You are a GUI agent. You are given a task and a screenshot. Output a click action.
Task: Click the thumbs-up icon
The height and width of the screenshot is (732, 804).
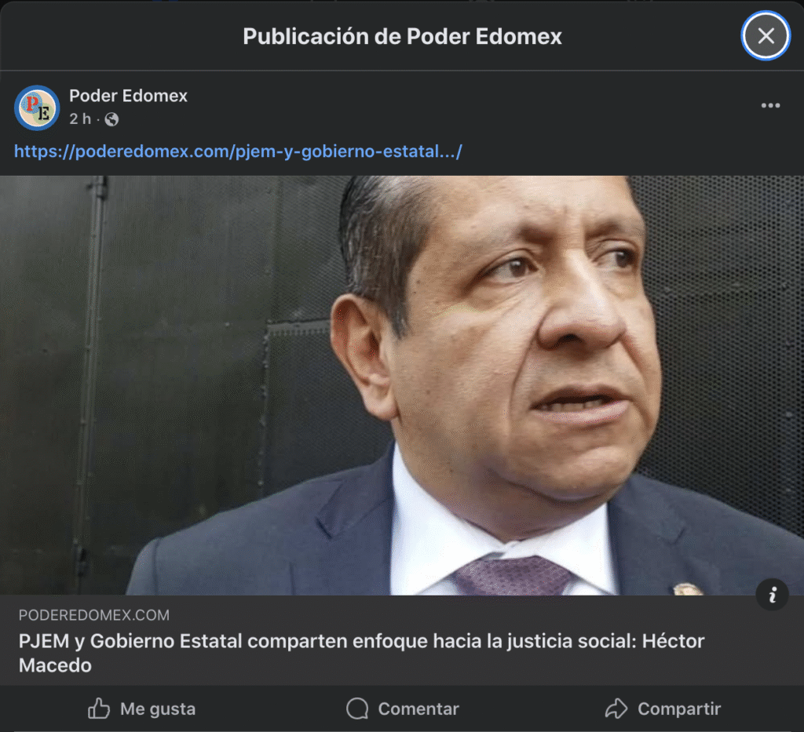click(x=98, y=709)
